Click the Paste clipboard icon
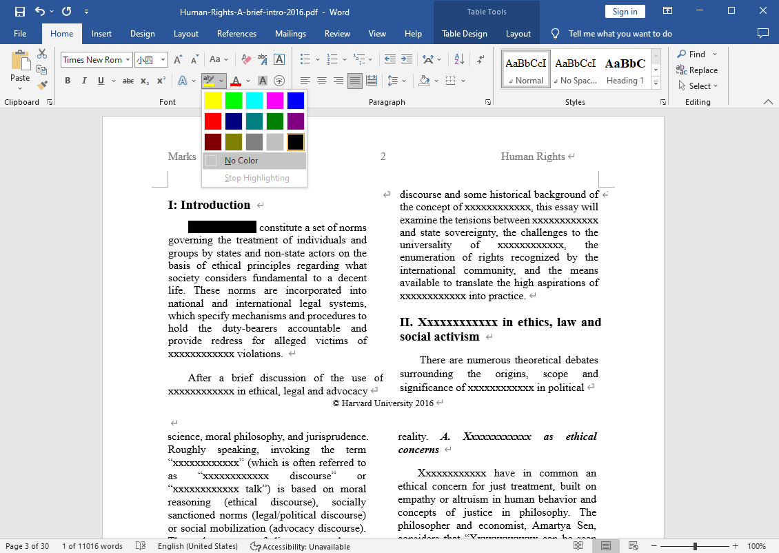The height and width of the screenshot is (553, 779). pos(21,61)
